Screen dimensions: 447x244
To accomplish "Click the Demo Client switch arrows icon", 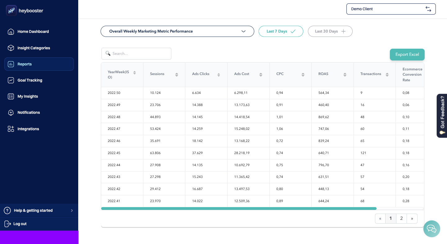I will (x=428, y=9).
